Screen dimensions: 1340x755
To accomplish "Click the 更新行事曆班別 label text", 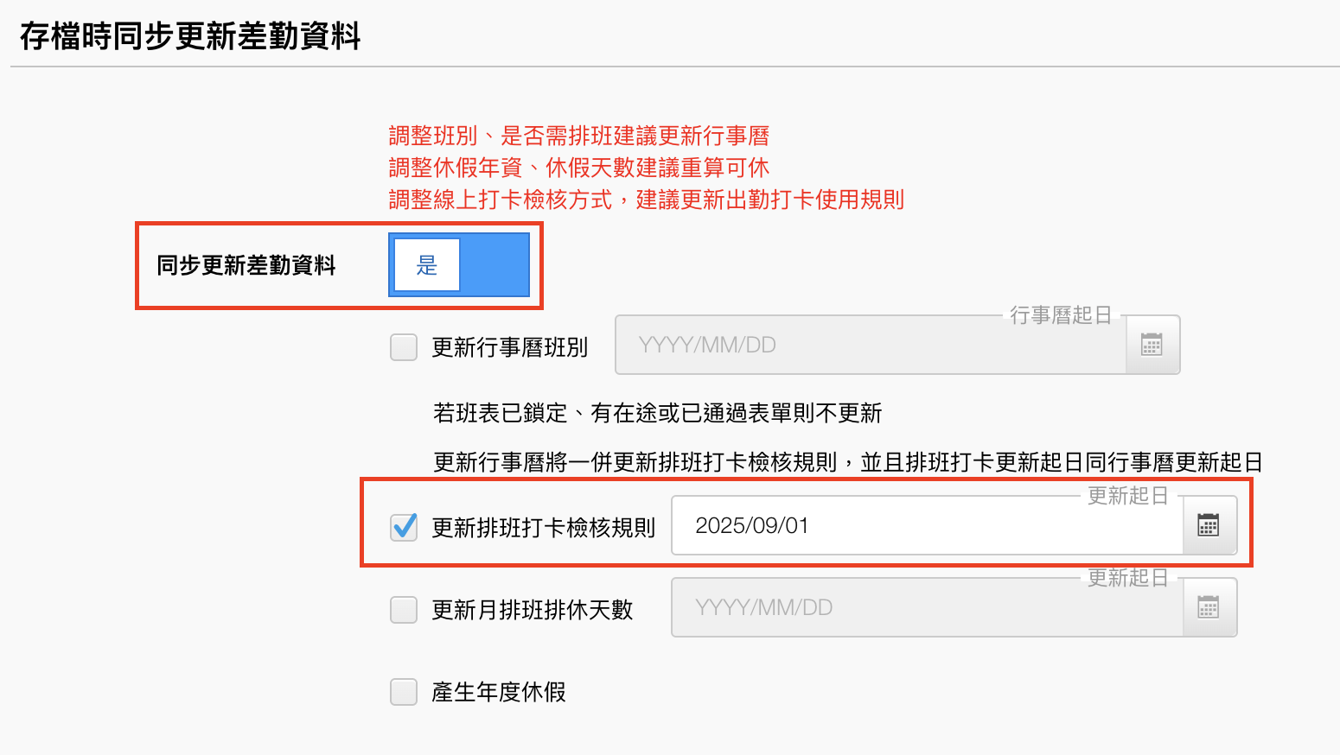I will pyautogui.click(x=510, y=347).
